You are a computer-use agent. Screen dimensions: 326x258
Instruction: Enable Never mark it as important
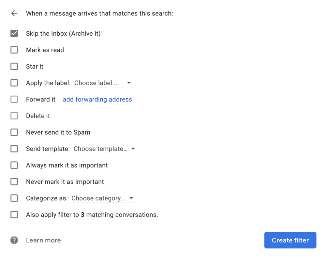(14, 182)
